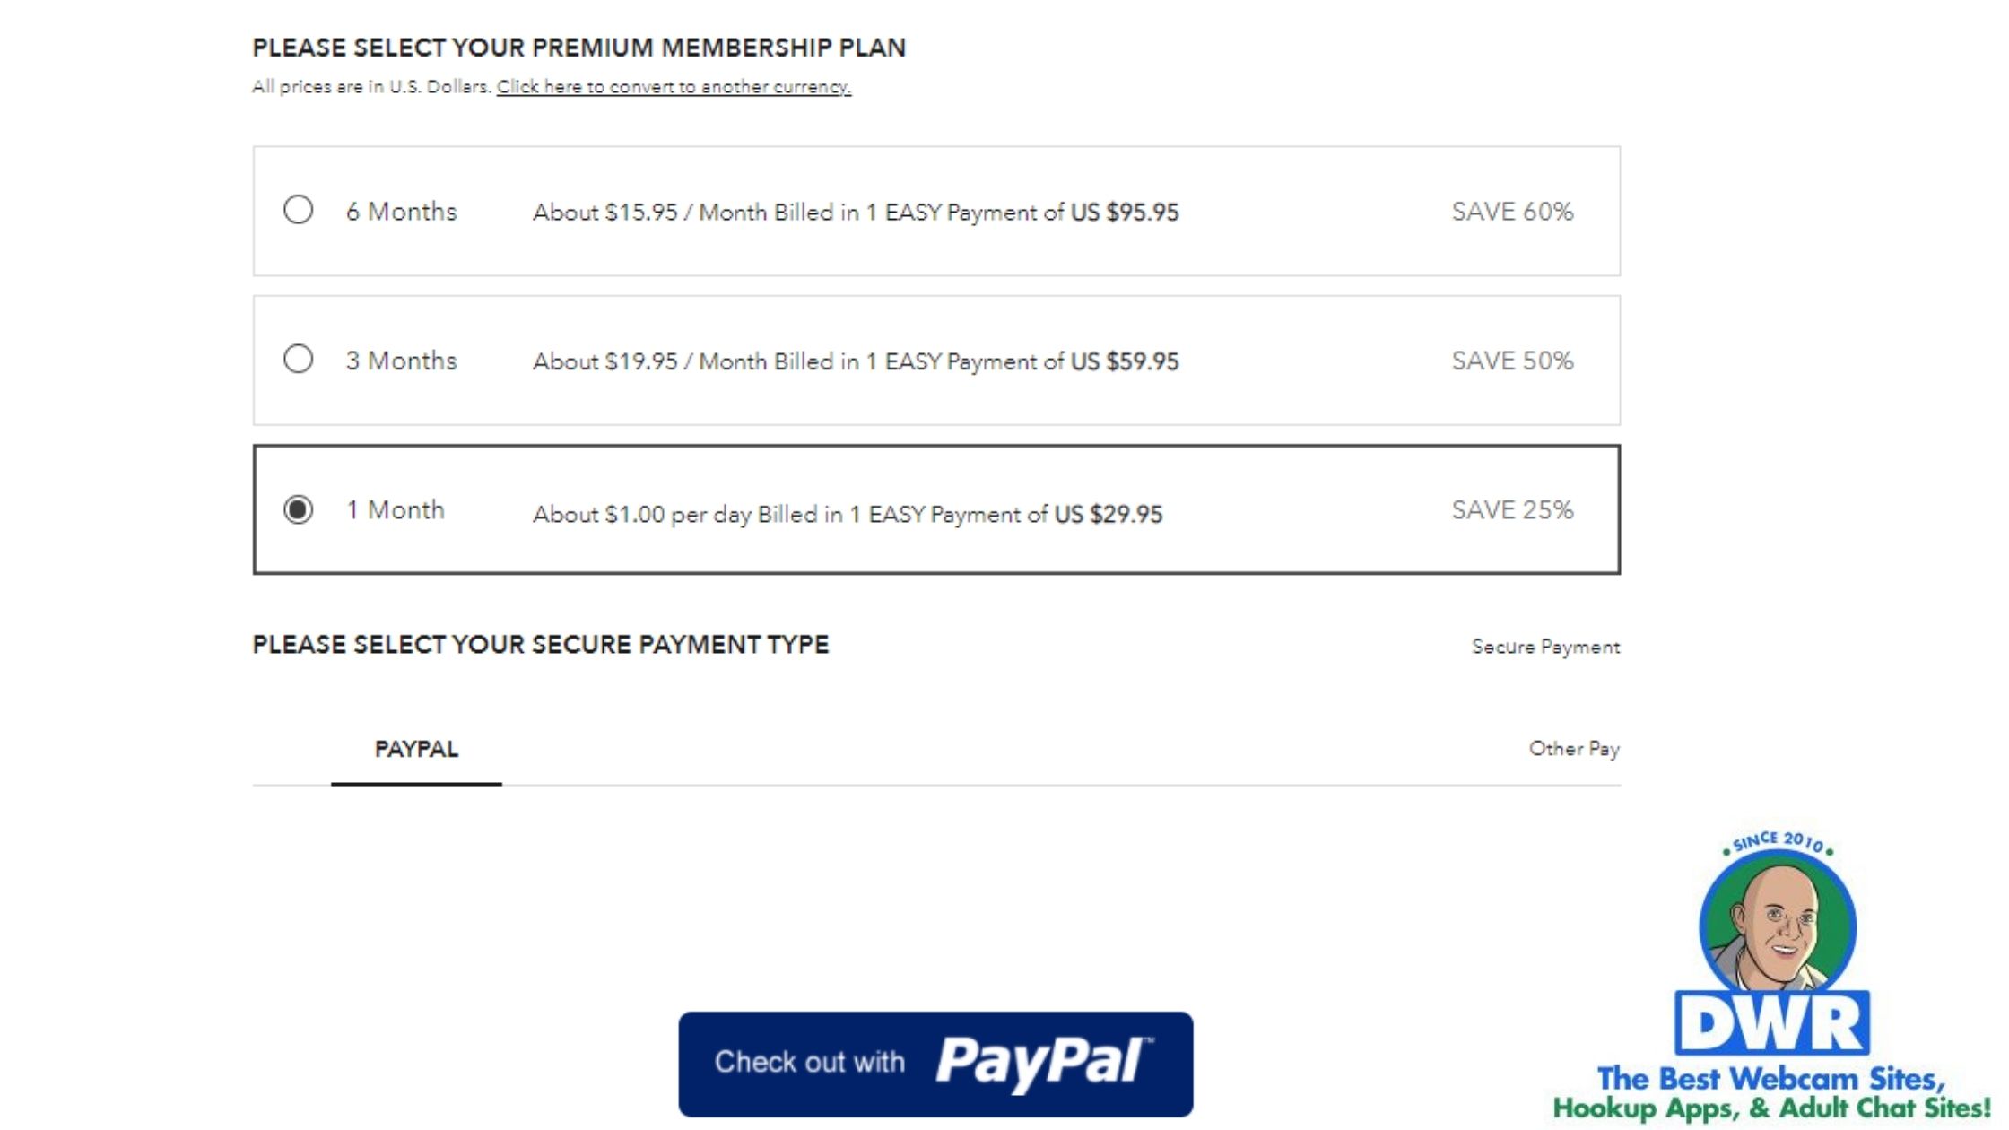Screen dimensions: 2009x1130
Task: Click the US $95.95 price text
Action: click(1125, 213)
